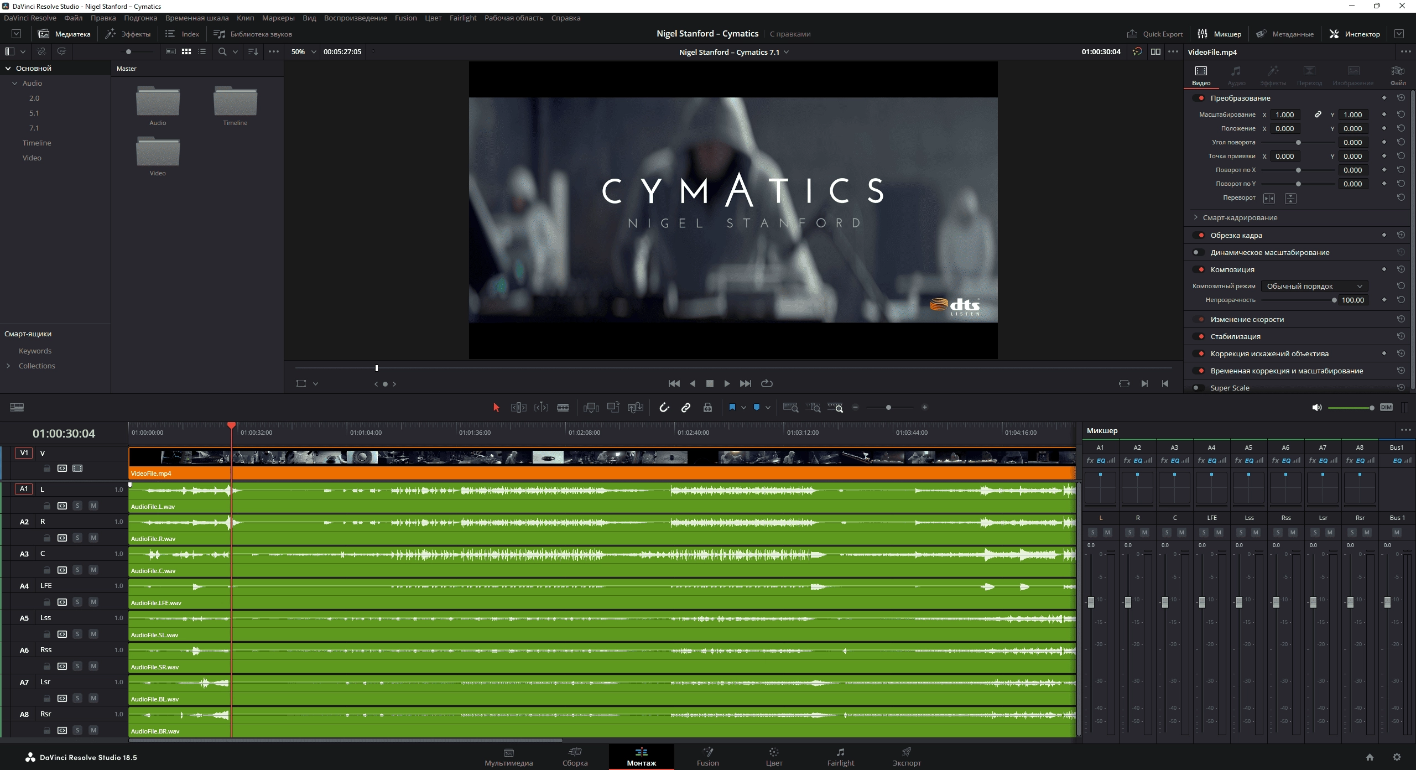Expand Смарт-кадрирование section
The image size is (1416, 770).
coord(1195,217)
